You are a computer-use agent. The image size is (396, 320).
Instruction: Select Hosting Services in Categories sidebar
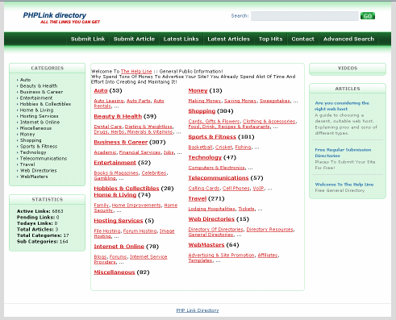click(39, 116)
